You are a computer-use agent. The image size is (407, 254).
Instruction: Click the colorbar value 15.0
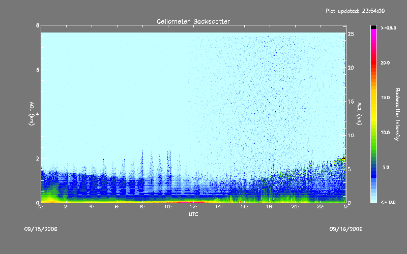(385, 98)
